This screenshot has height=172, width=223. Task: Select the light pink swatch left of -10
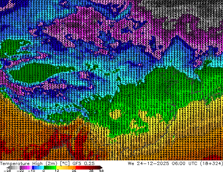click(31, 167)
